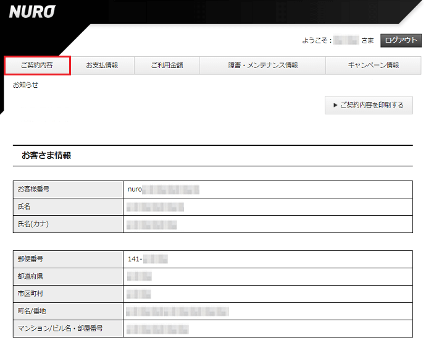426x340 pixels.
Task: Go to 障害・メンテナンス情報 tab
Action: 262,66
